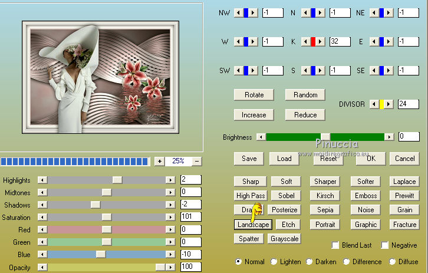Click the Highlights slider thumb
Viewport: 428px width, 273px height.
click(x=117, y=180)
